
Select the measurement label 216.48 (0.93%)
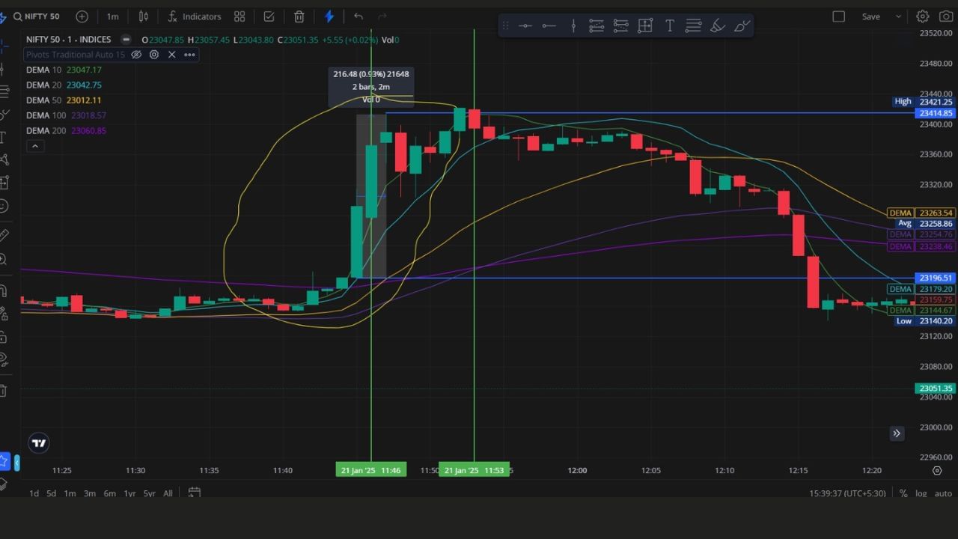tap(371, 86)
